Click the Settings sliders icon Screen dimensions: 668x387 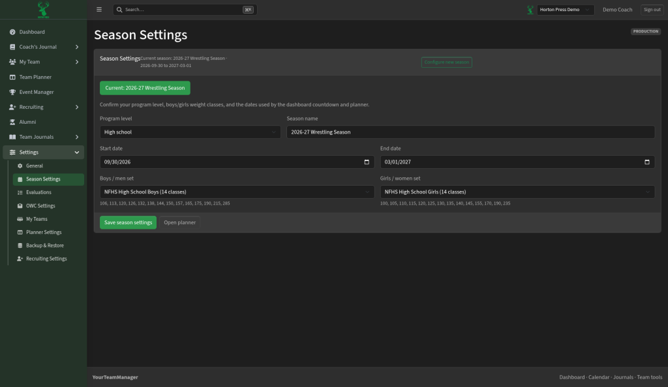tap(12, 152)
